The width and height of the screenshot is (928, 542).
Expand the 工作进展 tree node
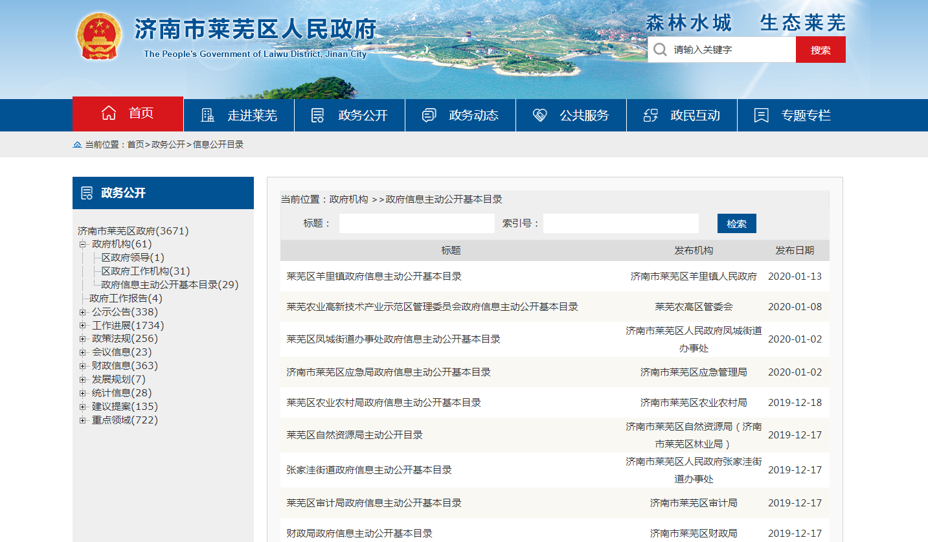(82, 326)
